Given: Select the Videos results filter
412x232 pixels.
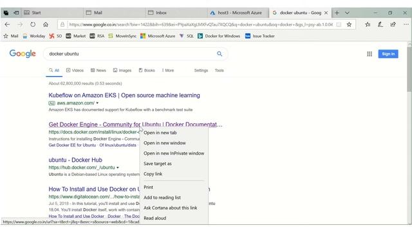Looking at the screenshot, I should 75,70.
